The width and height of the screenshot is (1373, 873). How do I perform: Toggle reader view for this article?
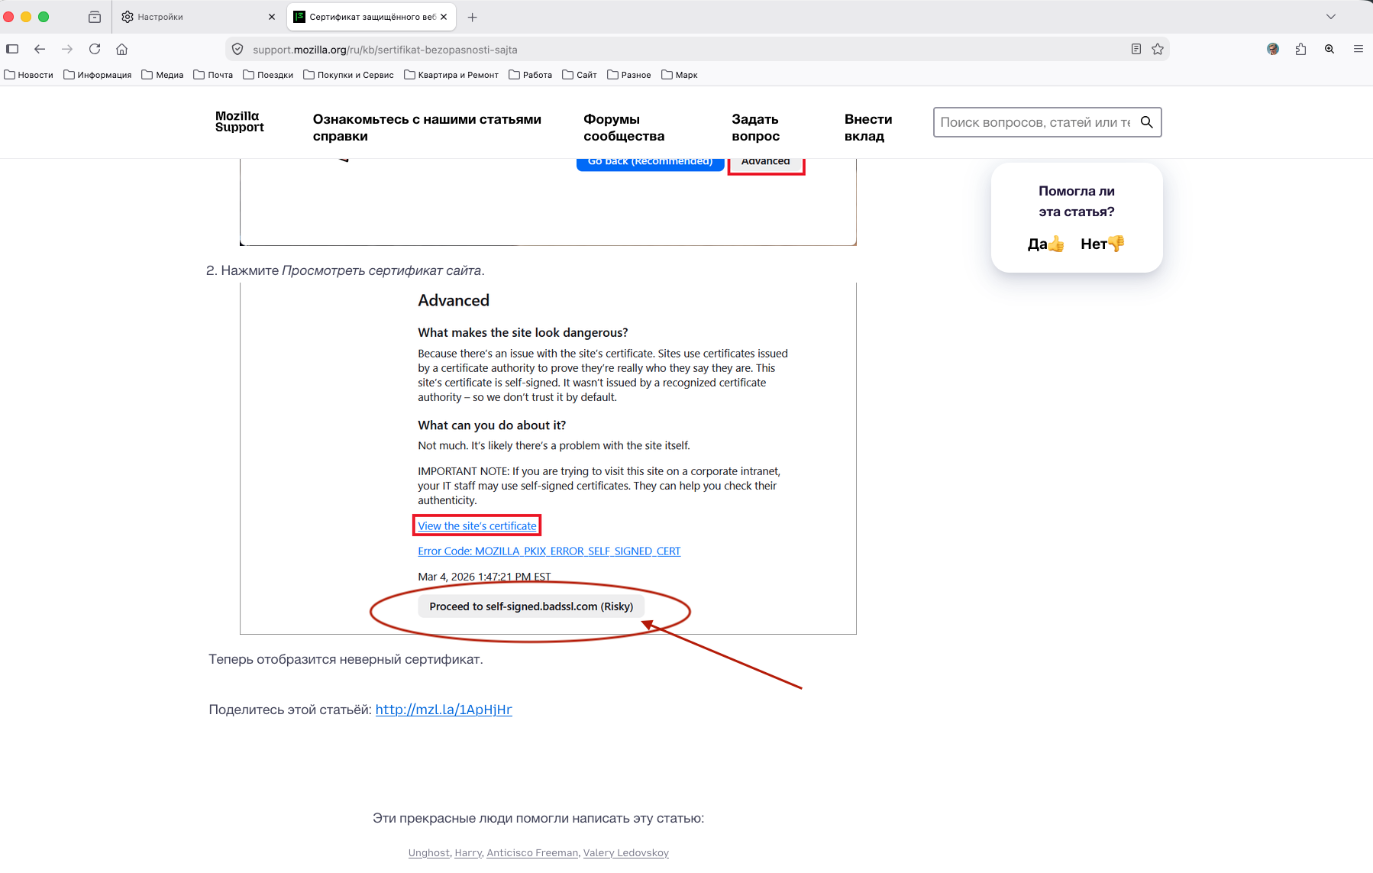tap(1136, 49)
